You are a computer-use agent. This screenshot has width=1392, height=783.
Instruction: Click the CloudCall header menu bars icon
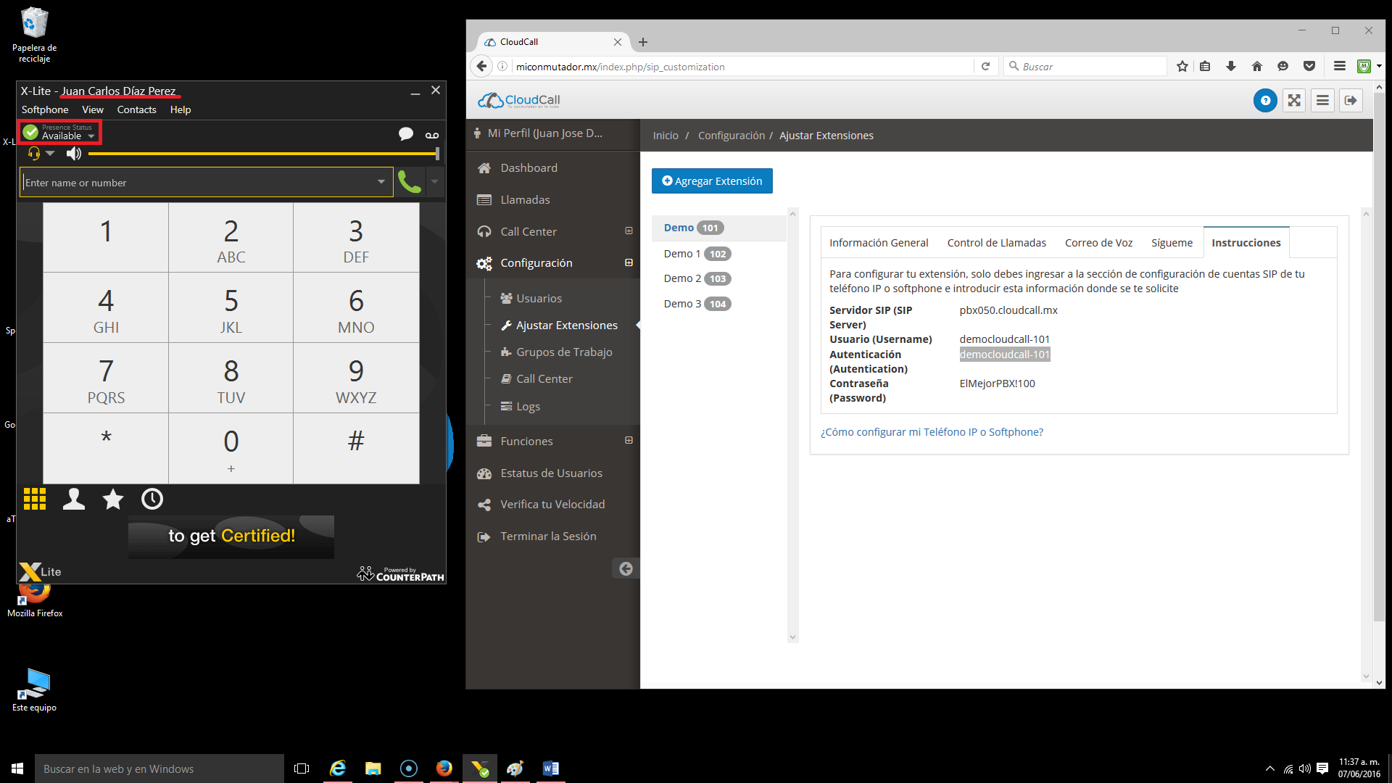[1322, 101]
